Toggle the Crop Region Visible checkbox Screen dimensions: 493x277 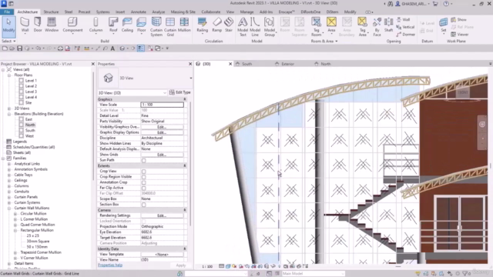(x=144, y=177)
